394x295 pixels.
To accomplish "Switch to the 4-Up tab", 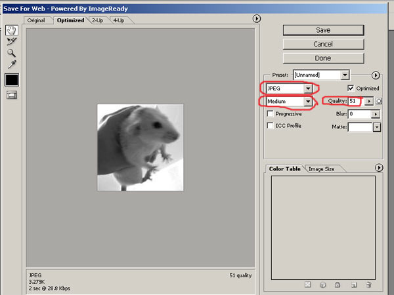I will [x=119, y=20].
